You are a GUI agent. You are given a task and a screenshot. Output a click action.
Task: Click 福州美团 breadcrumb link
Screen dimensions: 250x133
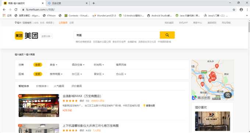(x=19, y=55)
